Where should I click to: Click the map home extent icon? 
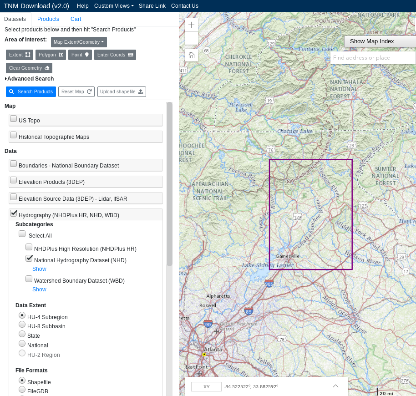[x=192, y=55]
